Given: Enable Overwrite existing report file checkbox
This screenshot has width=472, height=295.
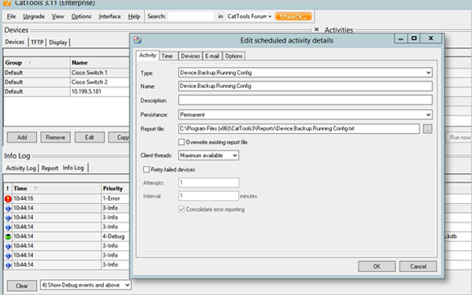Looking at the screenshot, I should click(x=182, y=142).
